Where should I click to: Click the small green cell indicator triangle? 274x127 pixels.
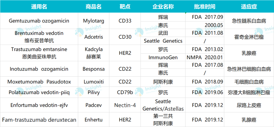[186, 13]
